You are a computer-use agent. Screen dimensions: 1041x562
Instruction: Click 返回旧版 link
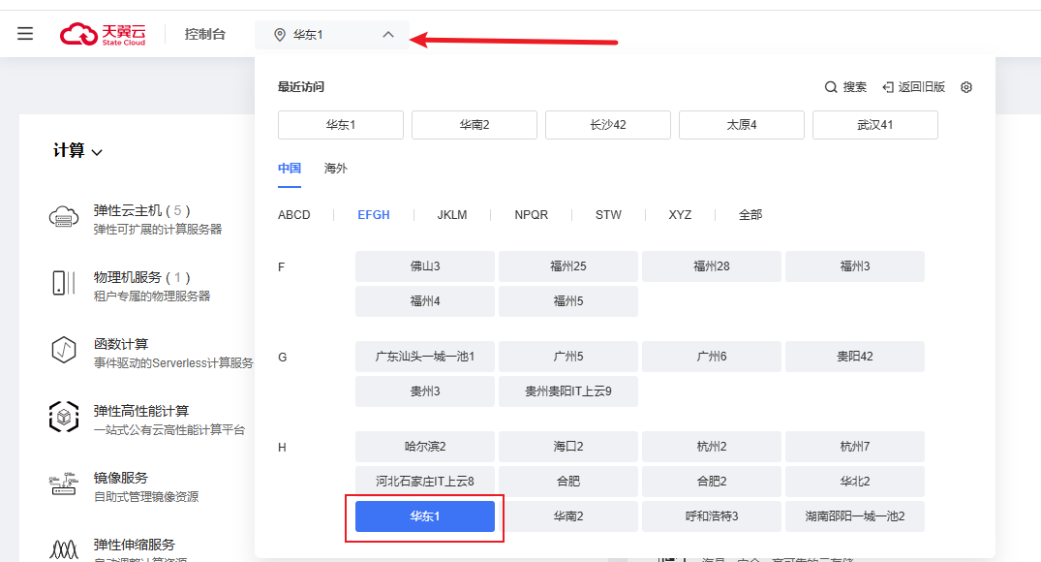[914, 87]
